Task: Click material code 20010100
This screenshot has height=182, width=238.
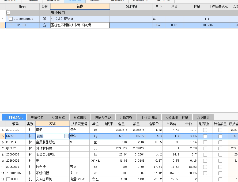Action: (16, 130)
